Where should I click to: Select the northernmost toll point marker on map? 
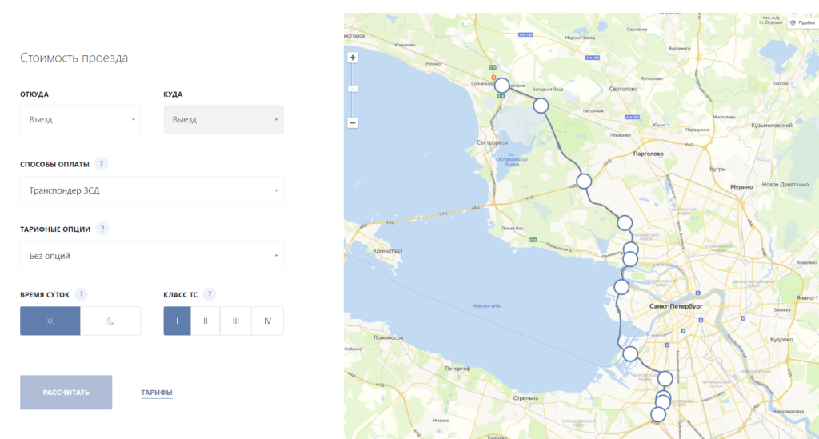501,85
